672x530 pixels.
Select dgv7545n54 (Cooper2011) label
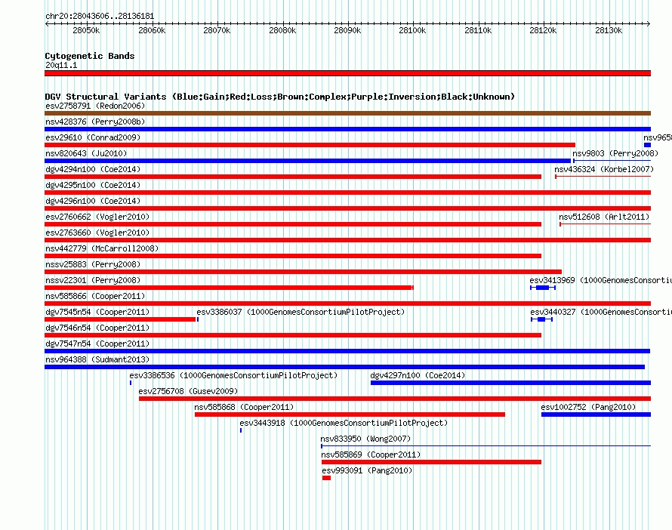97,312
